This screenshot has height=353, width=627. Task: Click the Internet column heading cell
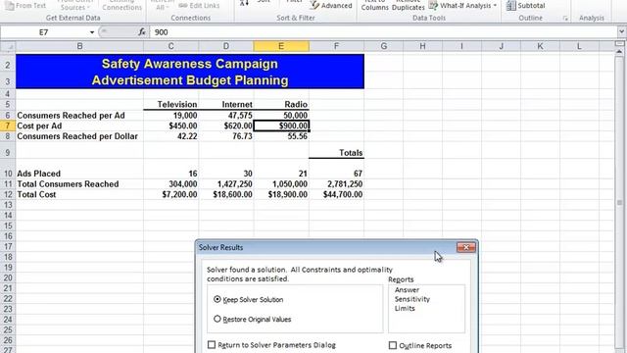[x=226, y=105]
